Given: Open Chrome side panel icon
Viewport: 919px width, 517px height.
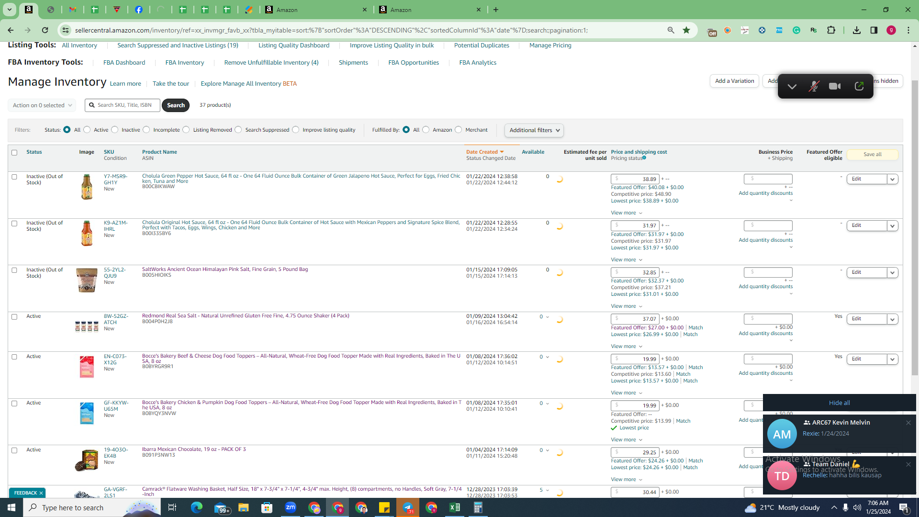Looking at the screenshot, I should 874,30.
